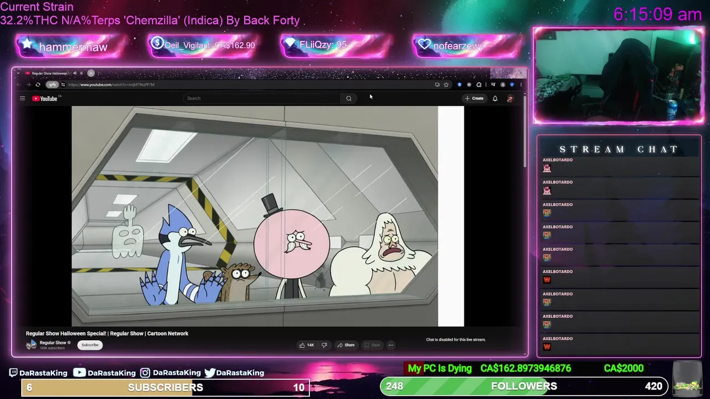Screen dimensions: 710x399
Task: Click the FLiiQzy 95 bits badge
Action: click(x=337, y=45)
